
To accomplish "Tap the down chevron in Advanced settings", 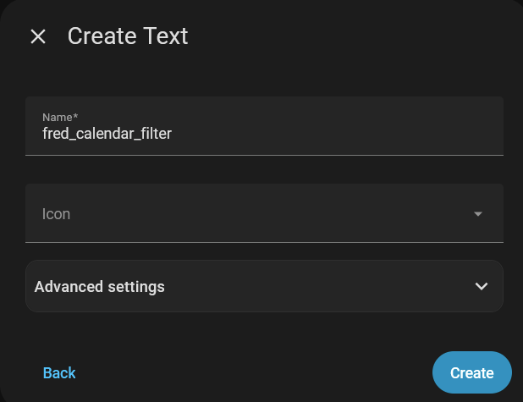I will tap(482, 286).
